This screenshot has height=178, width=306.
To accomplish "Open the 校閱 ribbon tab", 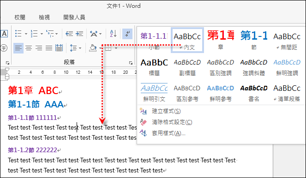I will 20,18.
